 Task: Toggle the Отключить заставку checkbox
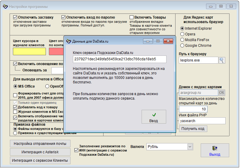point(15,17)
